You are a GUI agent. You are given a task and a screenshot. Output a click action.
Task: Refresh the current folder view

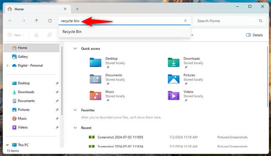(x=50, y=21)
